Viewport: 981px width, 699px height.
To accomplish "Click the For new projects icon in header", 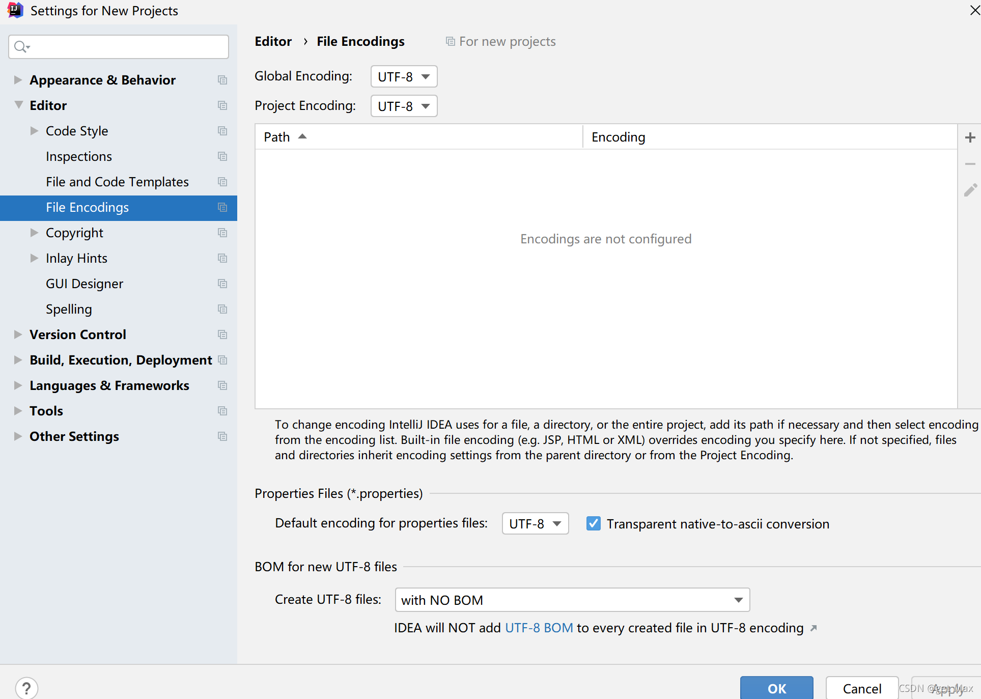I will click(x=450, y=41).
